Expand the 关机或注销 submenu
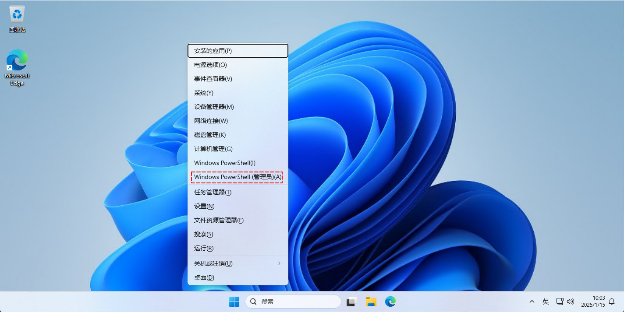Screen dimensions: 624x312 (x=238, y=263)
